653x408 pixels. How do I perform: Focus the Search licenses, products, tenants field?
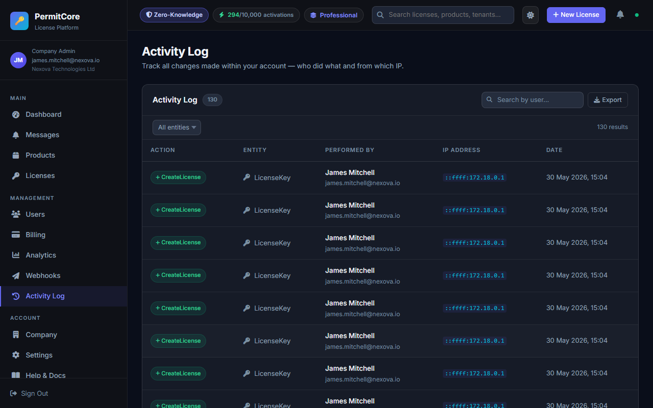coord(443,15)
